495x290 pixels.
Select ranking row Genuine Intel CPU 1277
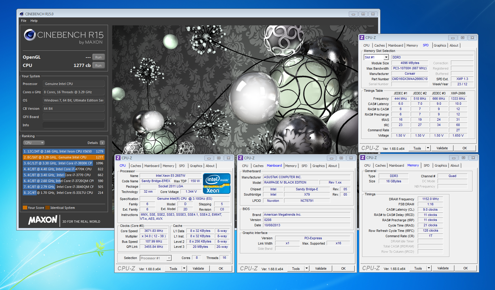click(64, 157)
